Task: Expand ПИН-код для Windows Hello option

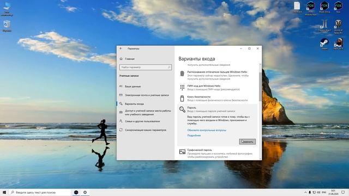Action: 218,88
